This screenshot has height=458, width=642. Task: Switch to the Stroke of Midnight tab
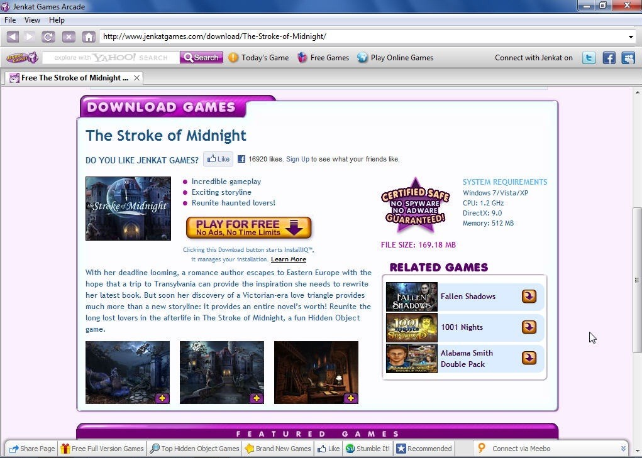coord(72,77)
